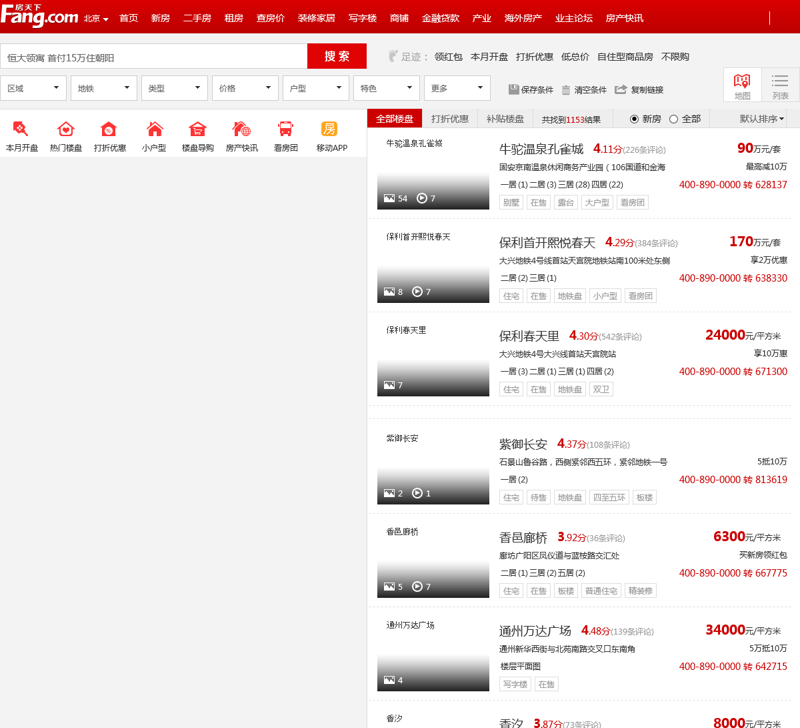Open the 特色 dropdown
The image size is (800, 728).
(387, 88)
